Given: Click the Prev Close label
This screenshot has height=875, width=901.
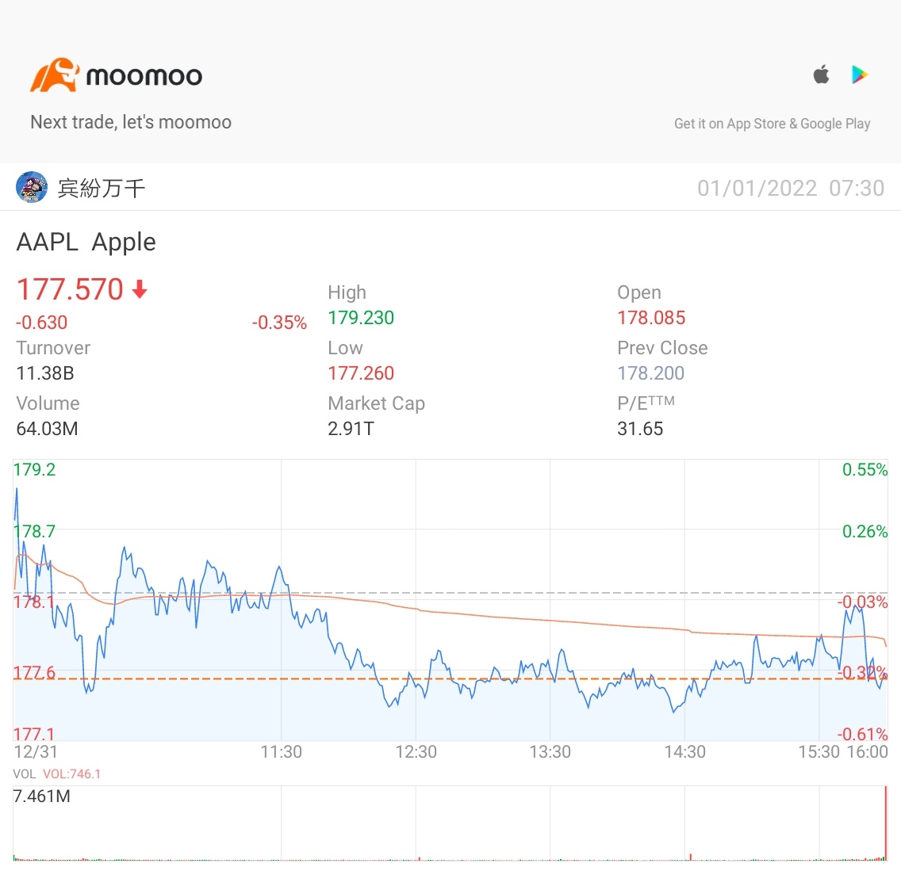Looking at the screenshot, I should tap(662, 348).
